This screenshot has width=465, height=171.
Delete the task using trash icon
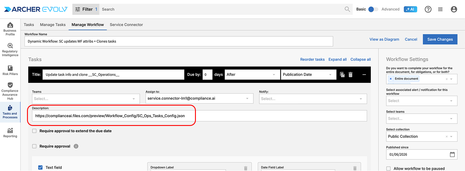pyautogui.click(x=350, y=75)
